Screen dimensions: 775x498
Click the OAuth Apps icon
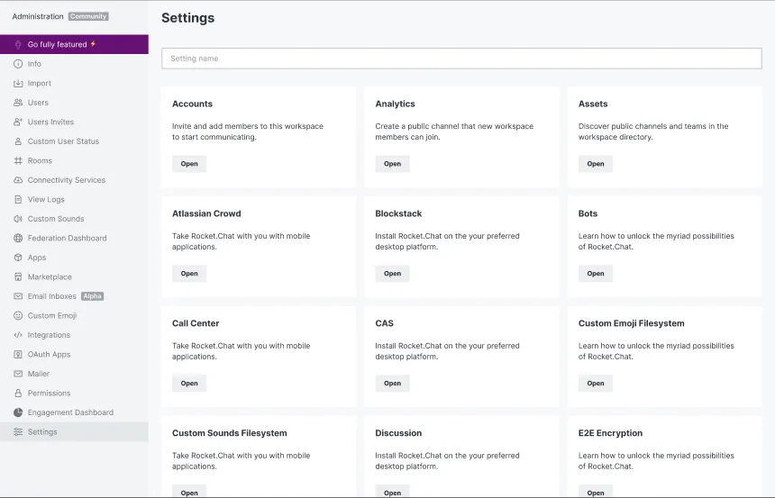18,354
